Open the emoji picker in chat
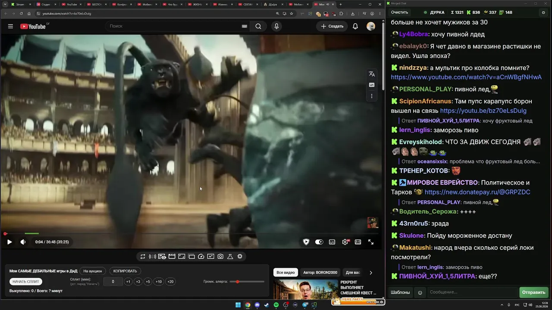Viewport: 552px width, 310px height. pos(420,293)
